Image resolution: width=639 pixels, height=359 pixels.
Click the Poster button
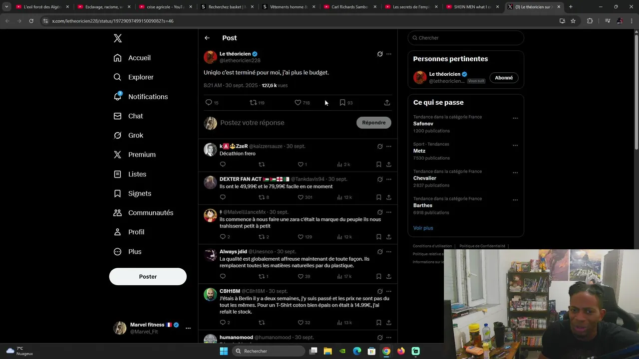click(148, 277)
